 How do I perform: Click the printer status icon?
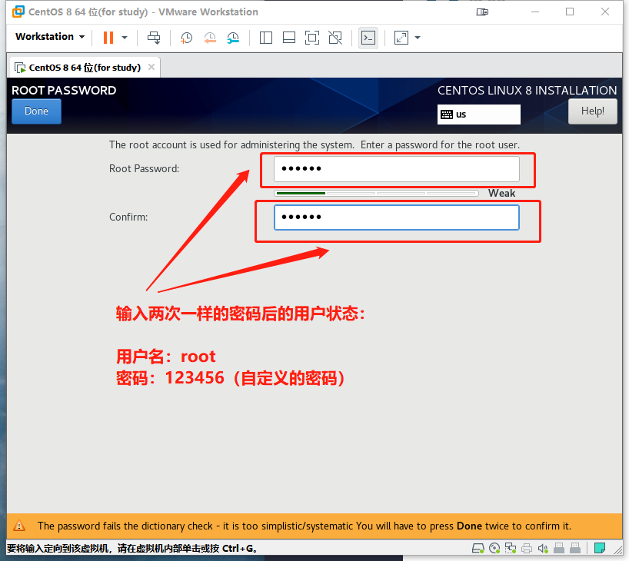[527, 548]
